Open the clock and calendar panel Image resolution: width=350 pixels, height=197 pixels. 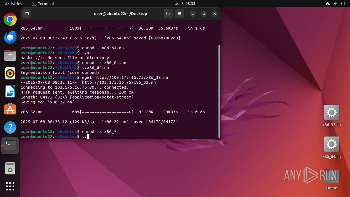click(x=185, y=4)
